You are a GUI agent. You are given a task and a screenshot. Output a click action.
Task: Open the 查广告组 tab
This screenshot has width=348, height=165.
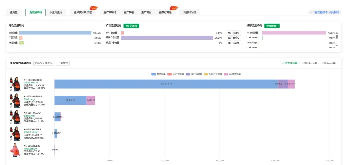pyautogui.click(x=129, y=13)
